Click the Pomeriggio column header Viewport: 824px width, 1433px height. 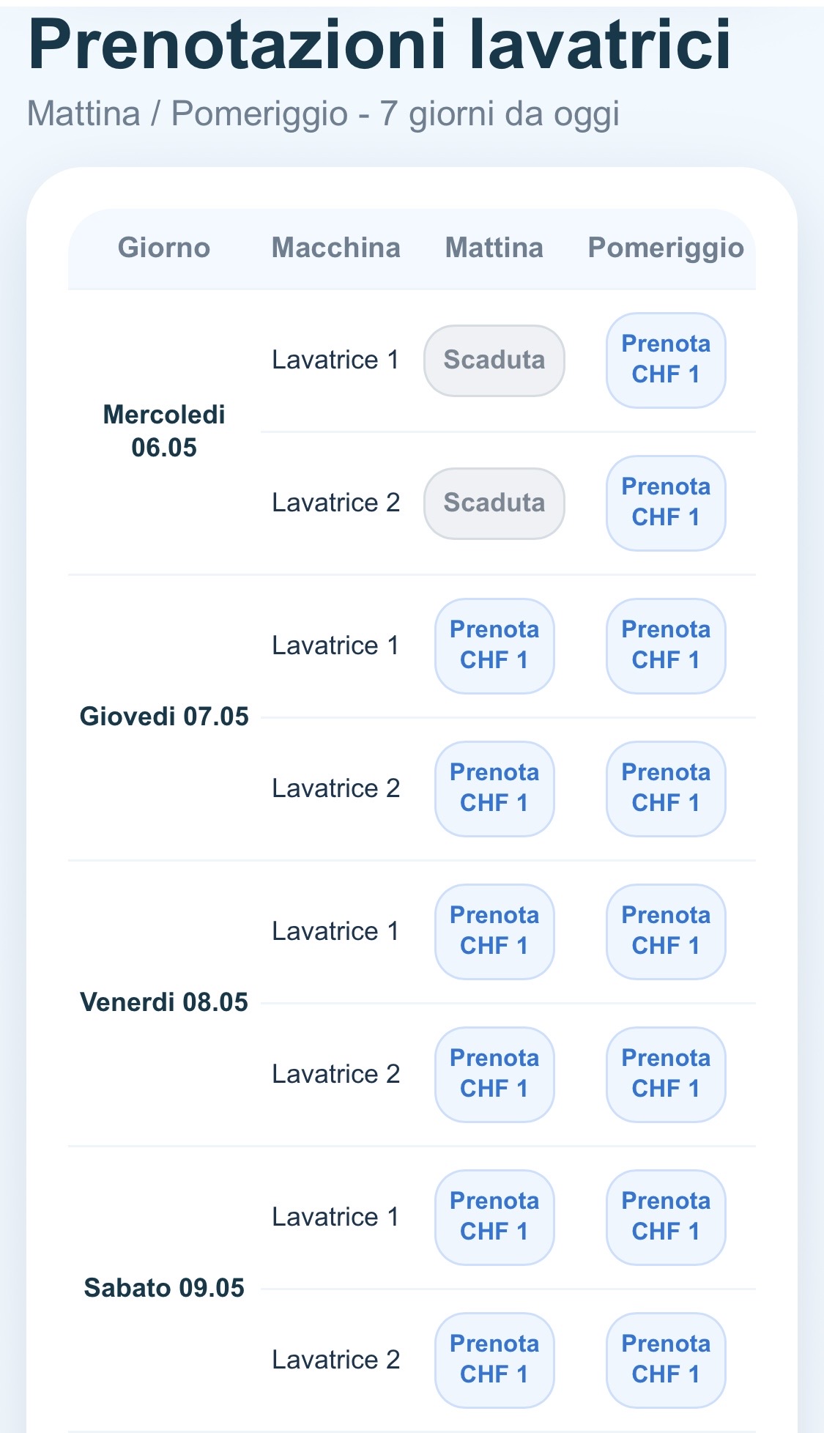click(666, 248)
